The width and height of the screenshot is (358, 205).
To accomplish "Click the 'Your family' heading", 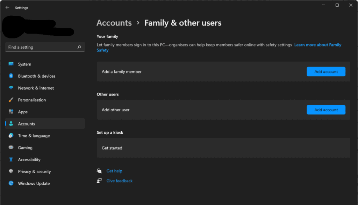I will [x=107, y=36].
